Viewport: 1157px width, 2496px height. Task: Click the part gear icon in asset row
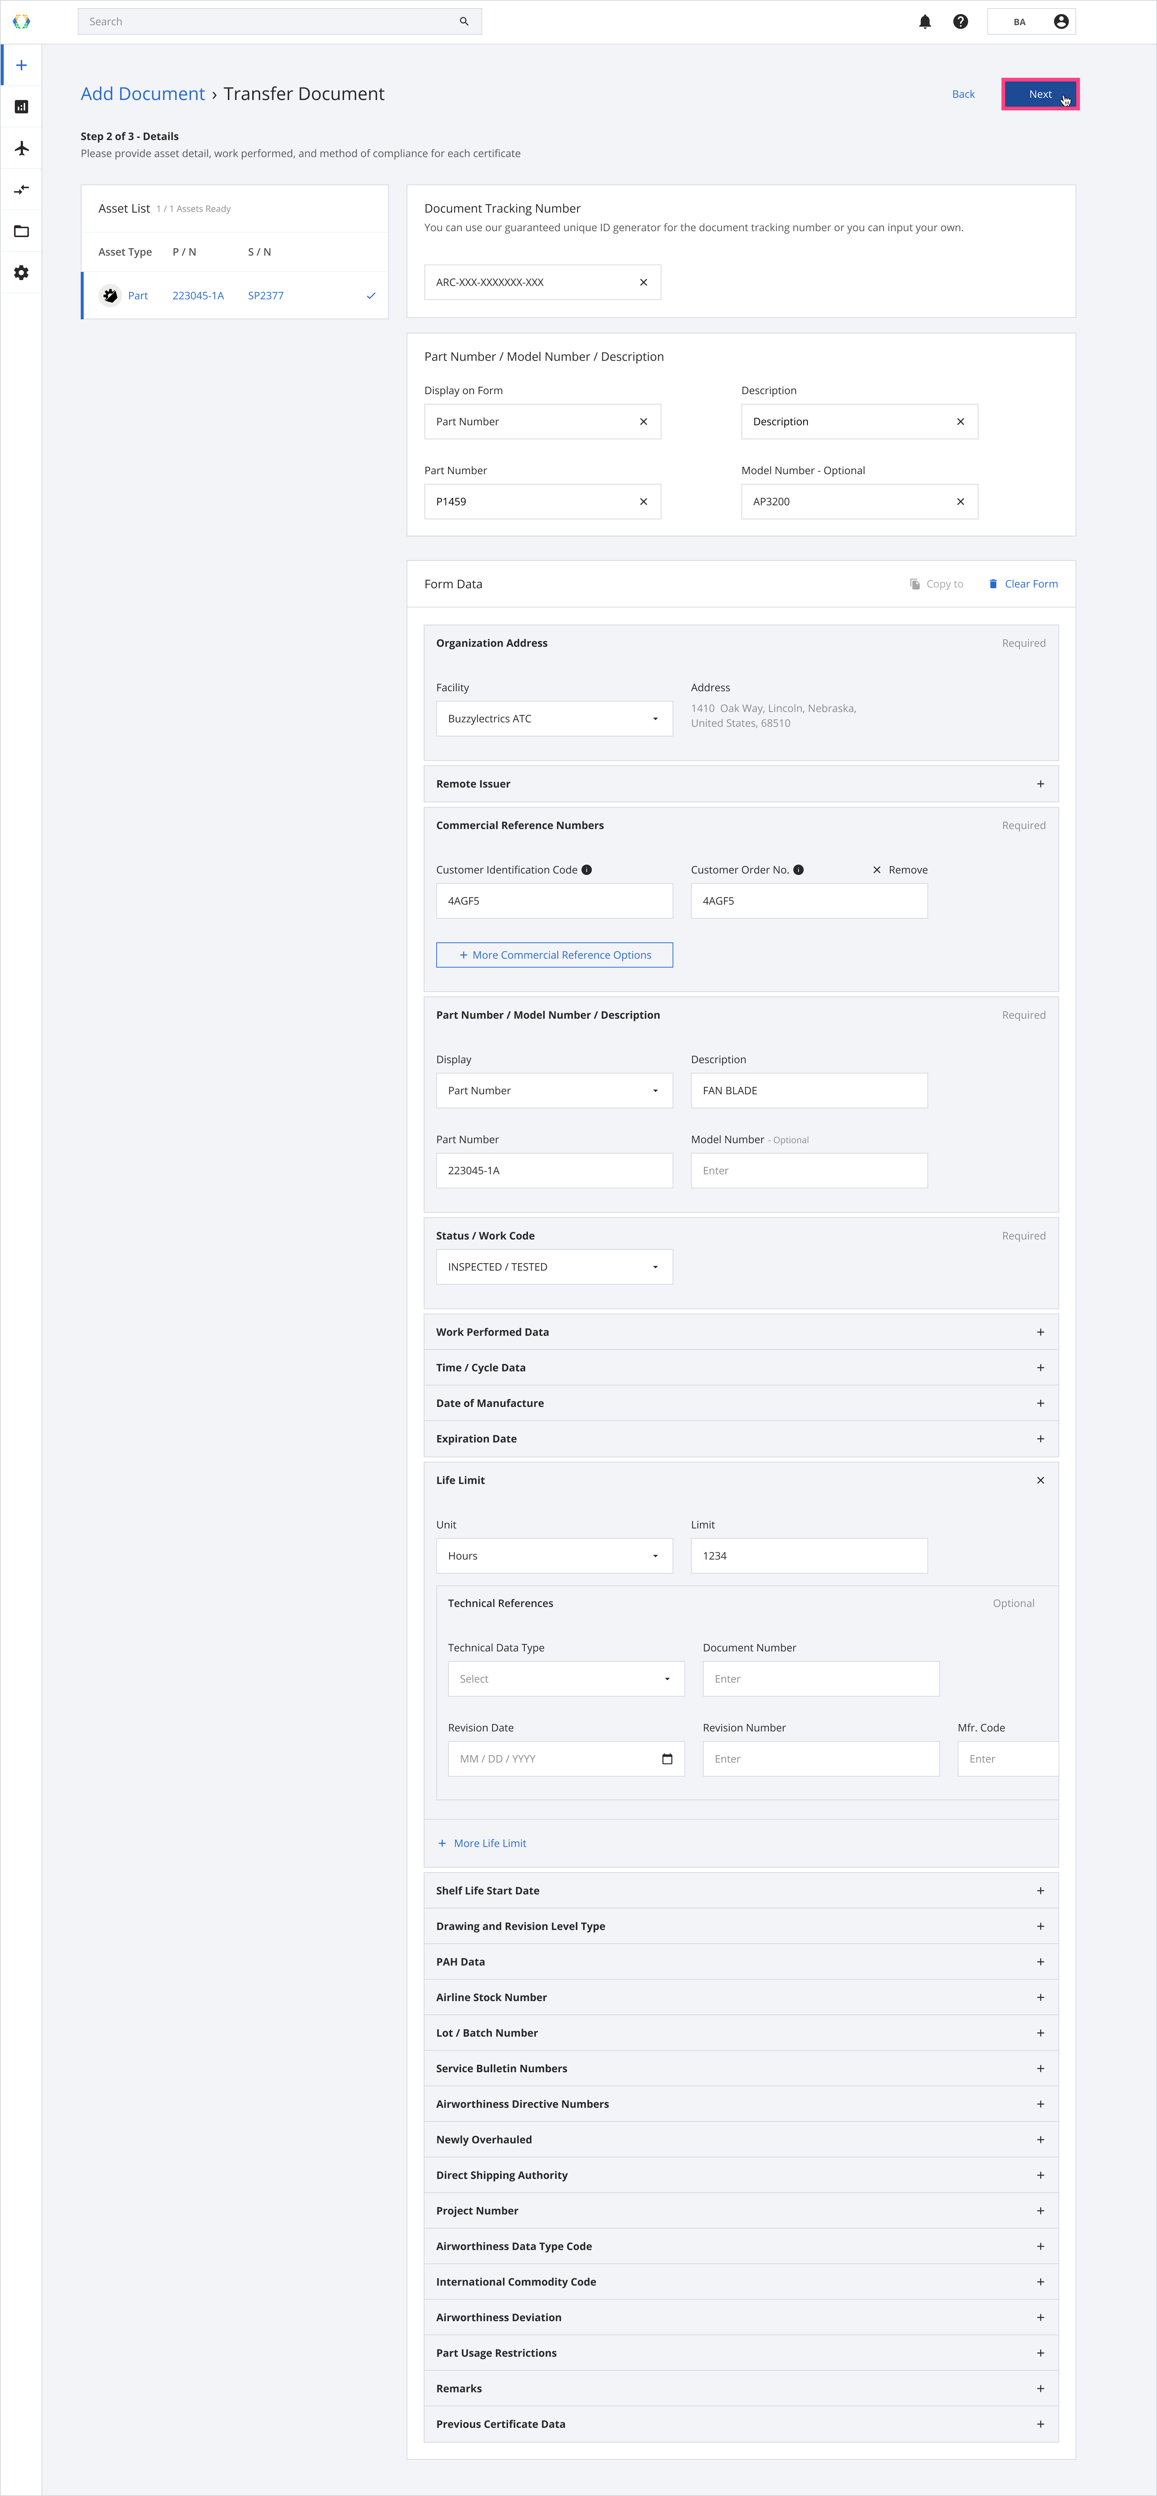click(110, 296)
